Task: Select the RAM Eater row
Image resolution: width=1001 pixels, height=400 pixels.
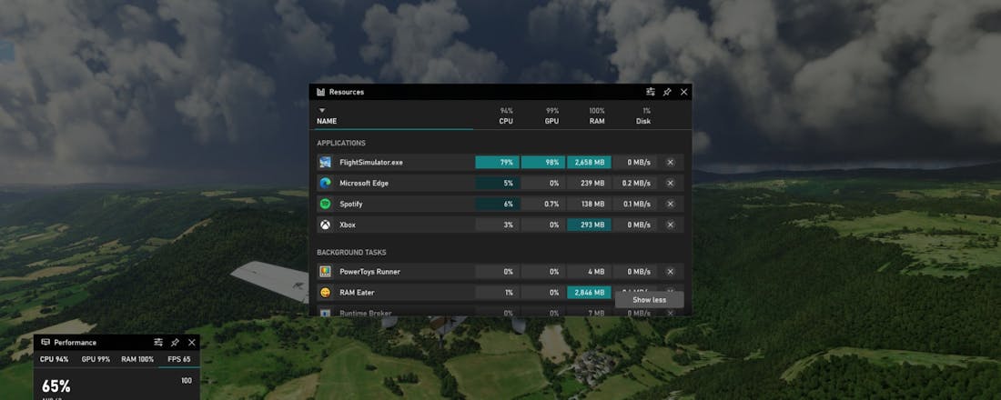Action: (391, 292)
